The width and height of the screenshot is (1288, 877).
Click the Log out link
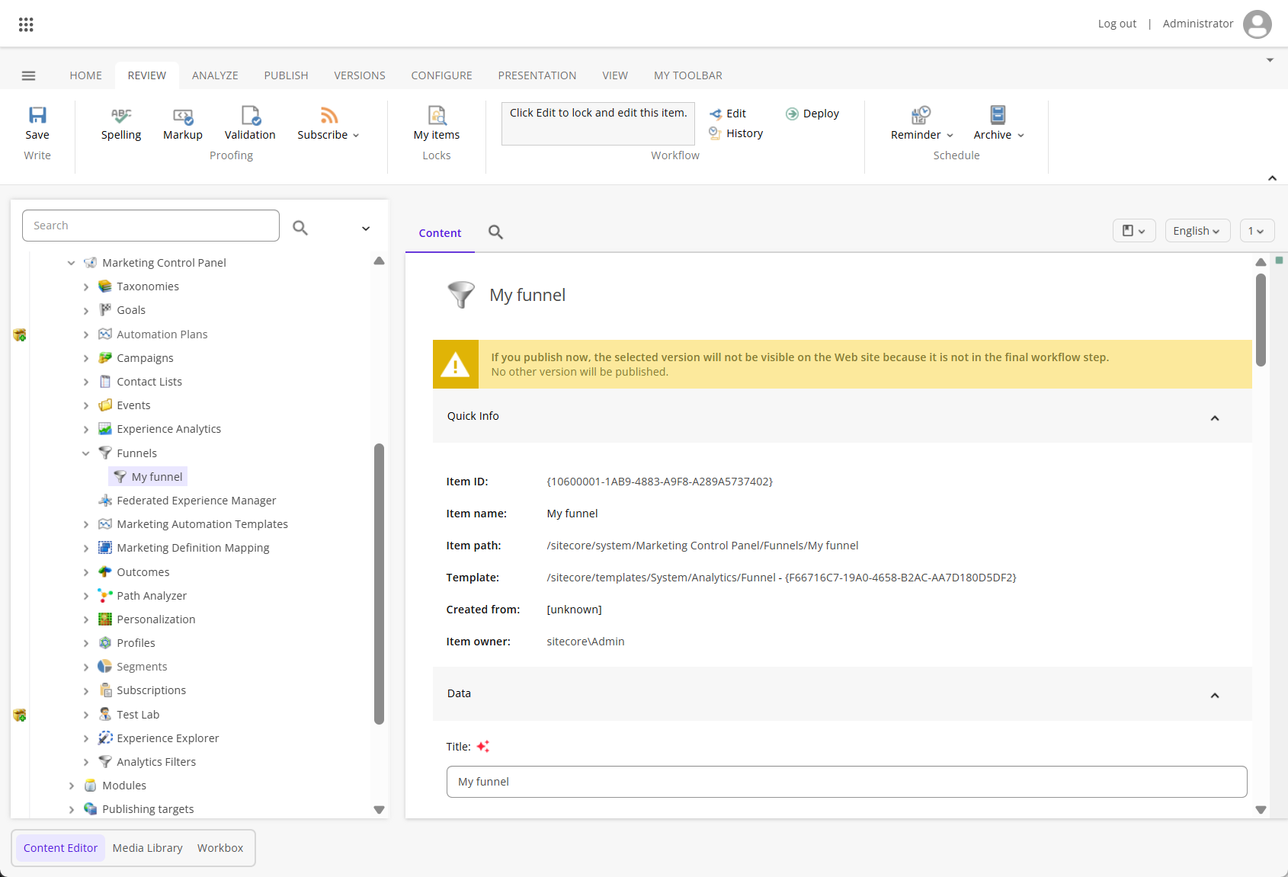(1117, 24)
